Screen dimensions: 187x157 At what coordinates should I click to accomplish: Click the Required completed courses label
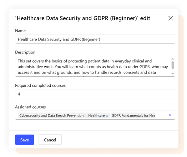pos(40,86)
